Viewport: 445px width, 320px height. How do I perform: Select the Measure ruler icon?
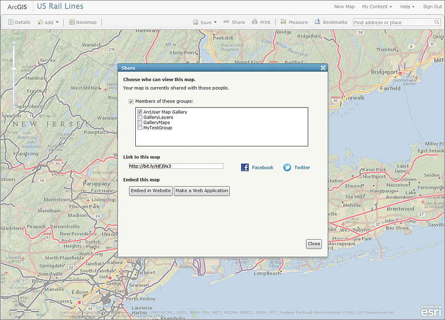click(283, 22)
